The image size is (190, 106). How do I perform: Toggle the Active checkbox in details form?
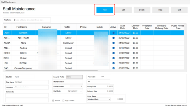tap(53, 100)
